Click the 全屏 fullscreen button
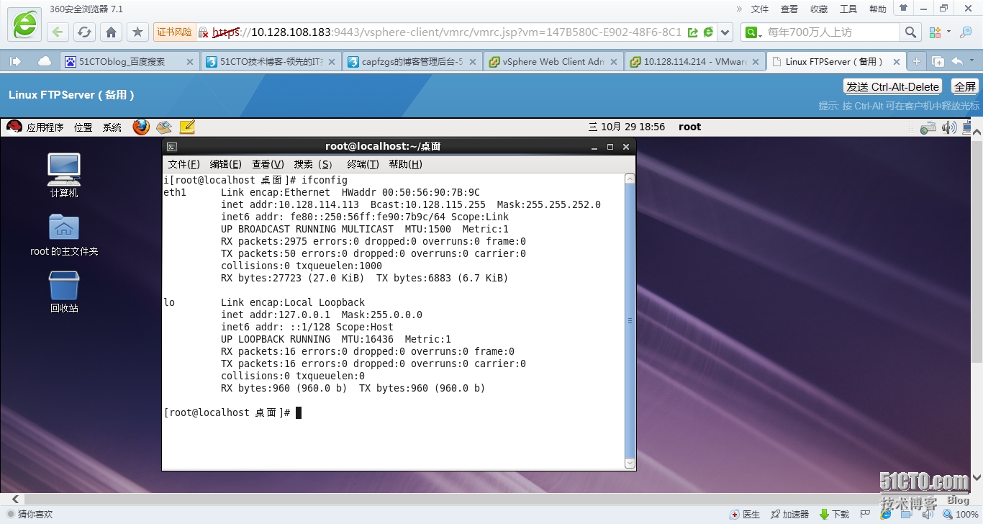983x524 pixels. [x=965, y=87]
